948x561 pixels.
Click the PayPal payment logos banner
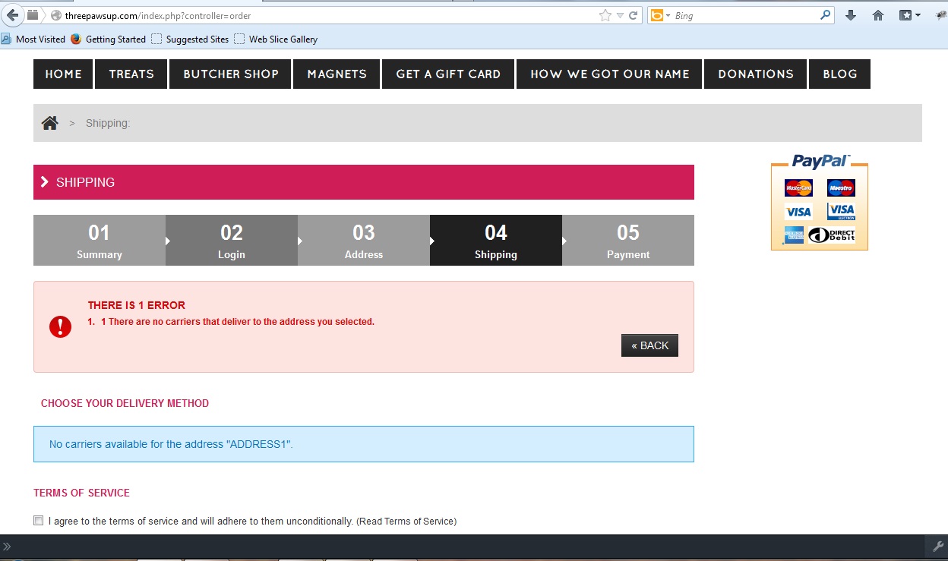tap(820, 202)
